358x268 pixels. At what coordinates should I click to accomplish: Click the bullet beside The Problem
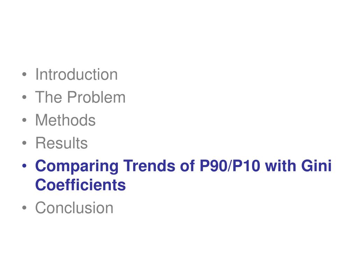24,97
